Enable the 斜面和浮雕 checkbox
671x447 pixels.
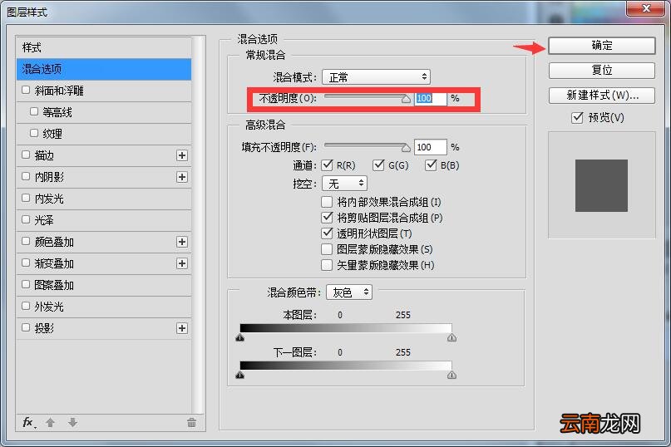coord(26,90)
